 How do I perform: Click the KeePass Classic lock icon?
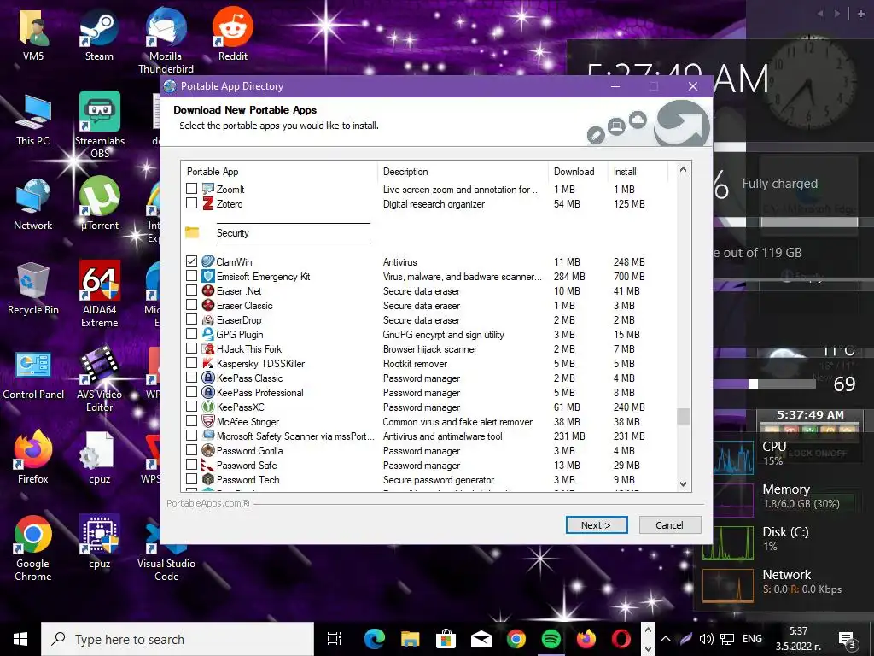[x=208, y=377]
